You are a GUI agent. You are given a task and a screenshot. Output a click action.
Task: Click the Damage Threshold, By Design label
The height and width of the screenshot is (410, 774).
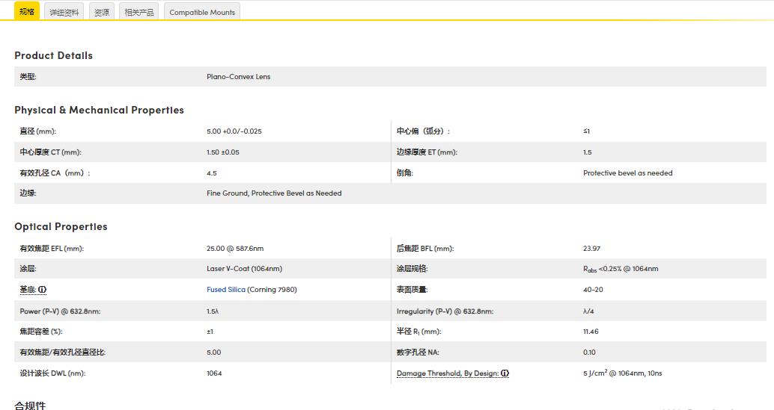(x=447, y=373)
